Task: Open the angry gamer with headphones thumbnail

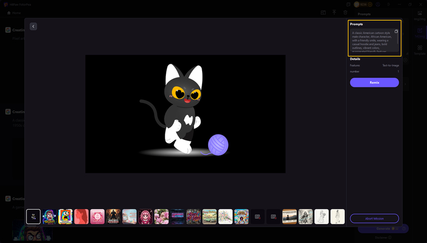Action: click(x=49, y=217)
